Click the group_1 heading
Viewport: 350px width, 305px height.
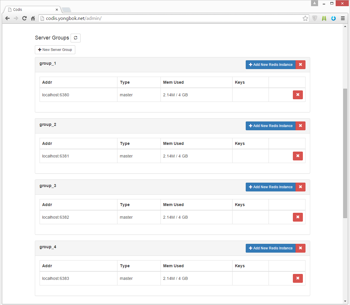(x=48, y=64)
